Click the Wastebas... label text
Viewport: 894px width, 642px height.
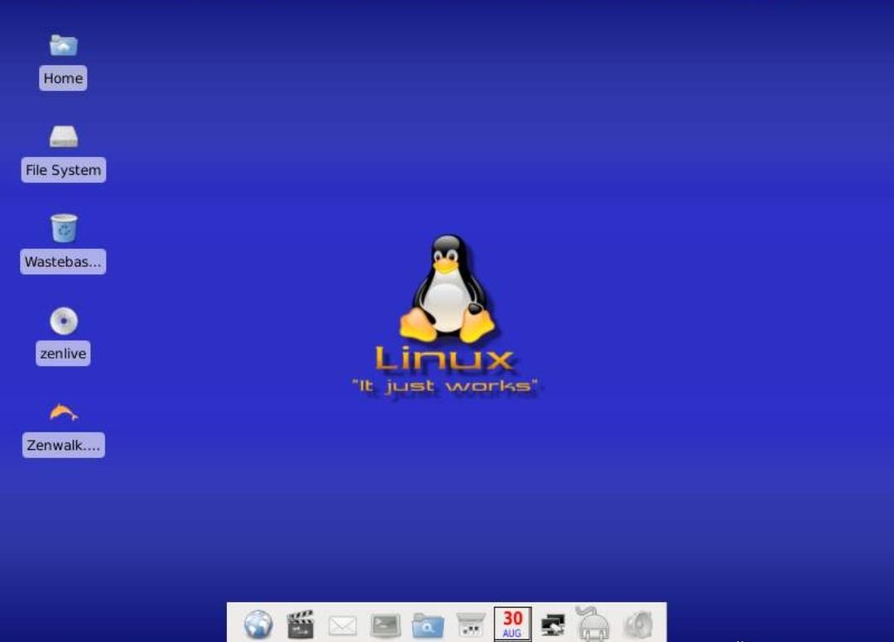point(63,262)
